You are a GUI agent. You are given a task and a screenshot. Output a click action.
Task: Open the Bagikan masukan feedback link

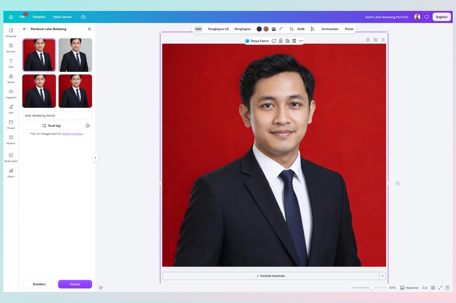[x=73, y=134]
